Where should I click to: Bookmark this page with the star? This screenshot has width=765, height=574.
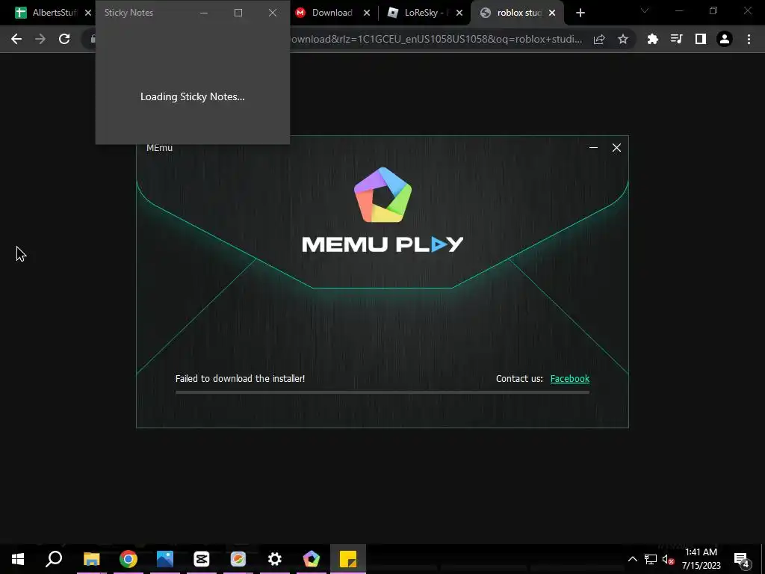pyautogui.click(x=623, y=39)
